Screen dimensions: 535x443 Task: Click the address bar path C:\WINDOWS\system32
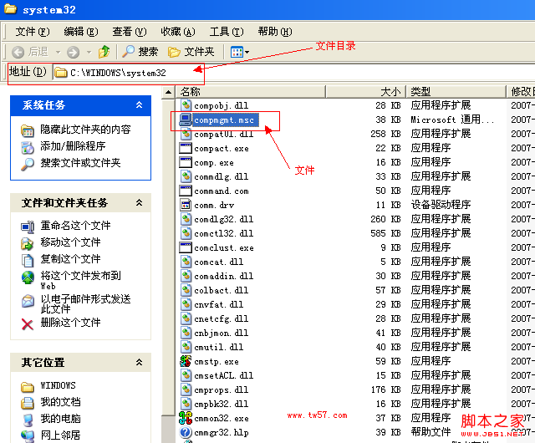coord(118,73)
